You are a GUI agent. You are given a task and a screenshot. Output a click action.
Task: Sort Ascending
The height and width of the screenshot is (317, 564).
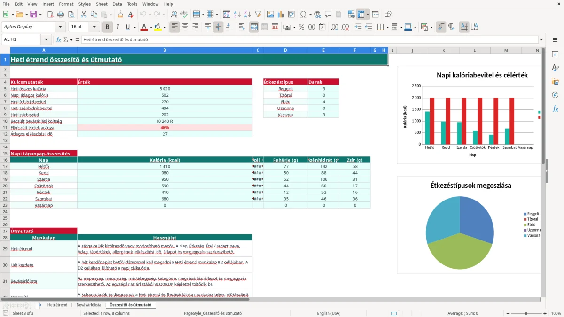(237, 15)
